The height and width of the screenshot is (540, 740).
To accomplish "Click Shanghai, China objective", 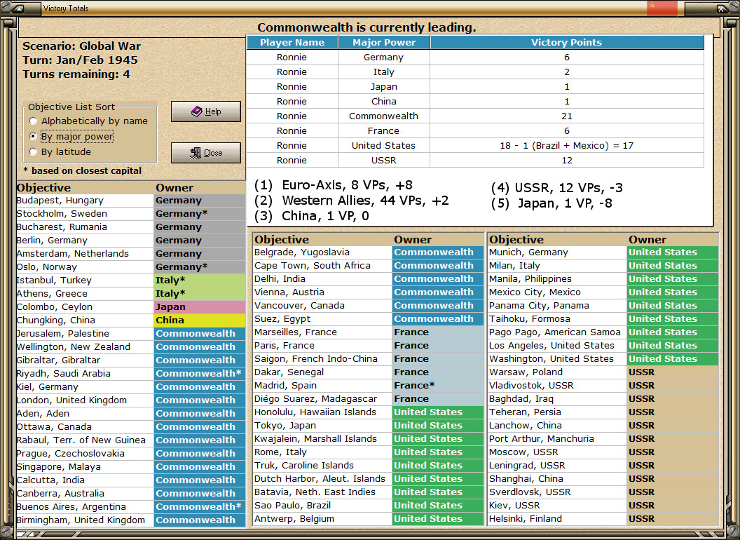I will (557, 478).
